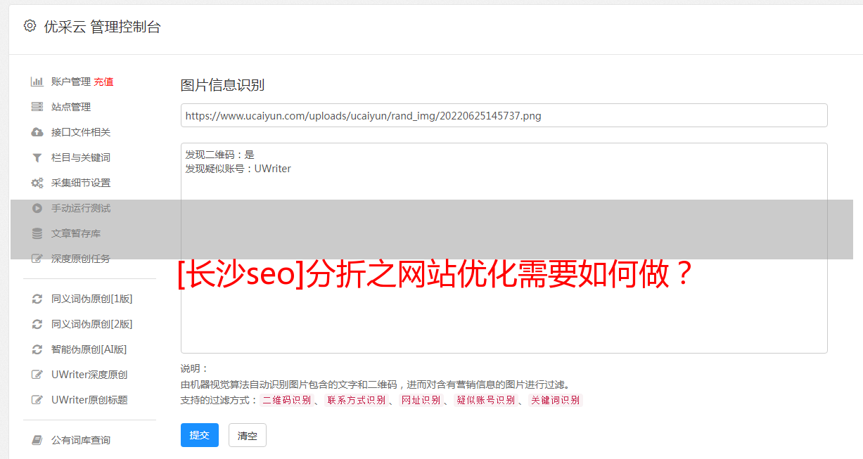Click the edit icon for UWriter深度原创
The image size is (863, 459).
[x=37, y=375]
